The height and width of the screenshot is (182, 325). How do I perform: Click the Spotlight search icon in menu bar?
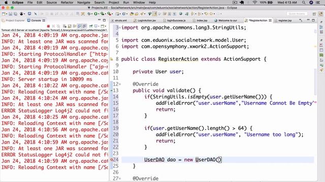click(304, 3)
